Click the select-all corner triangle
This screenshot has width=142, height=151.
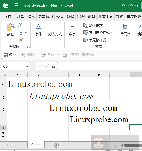coord(5,75)
